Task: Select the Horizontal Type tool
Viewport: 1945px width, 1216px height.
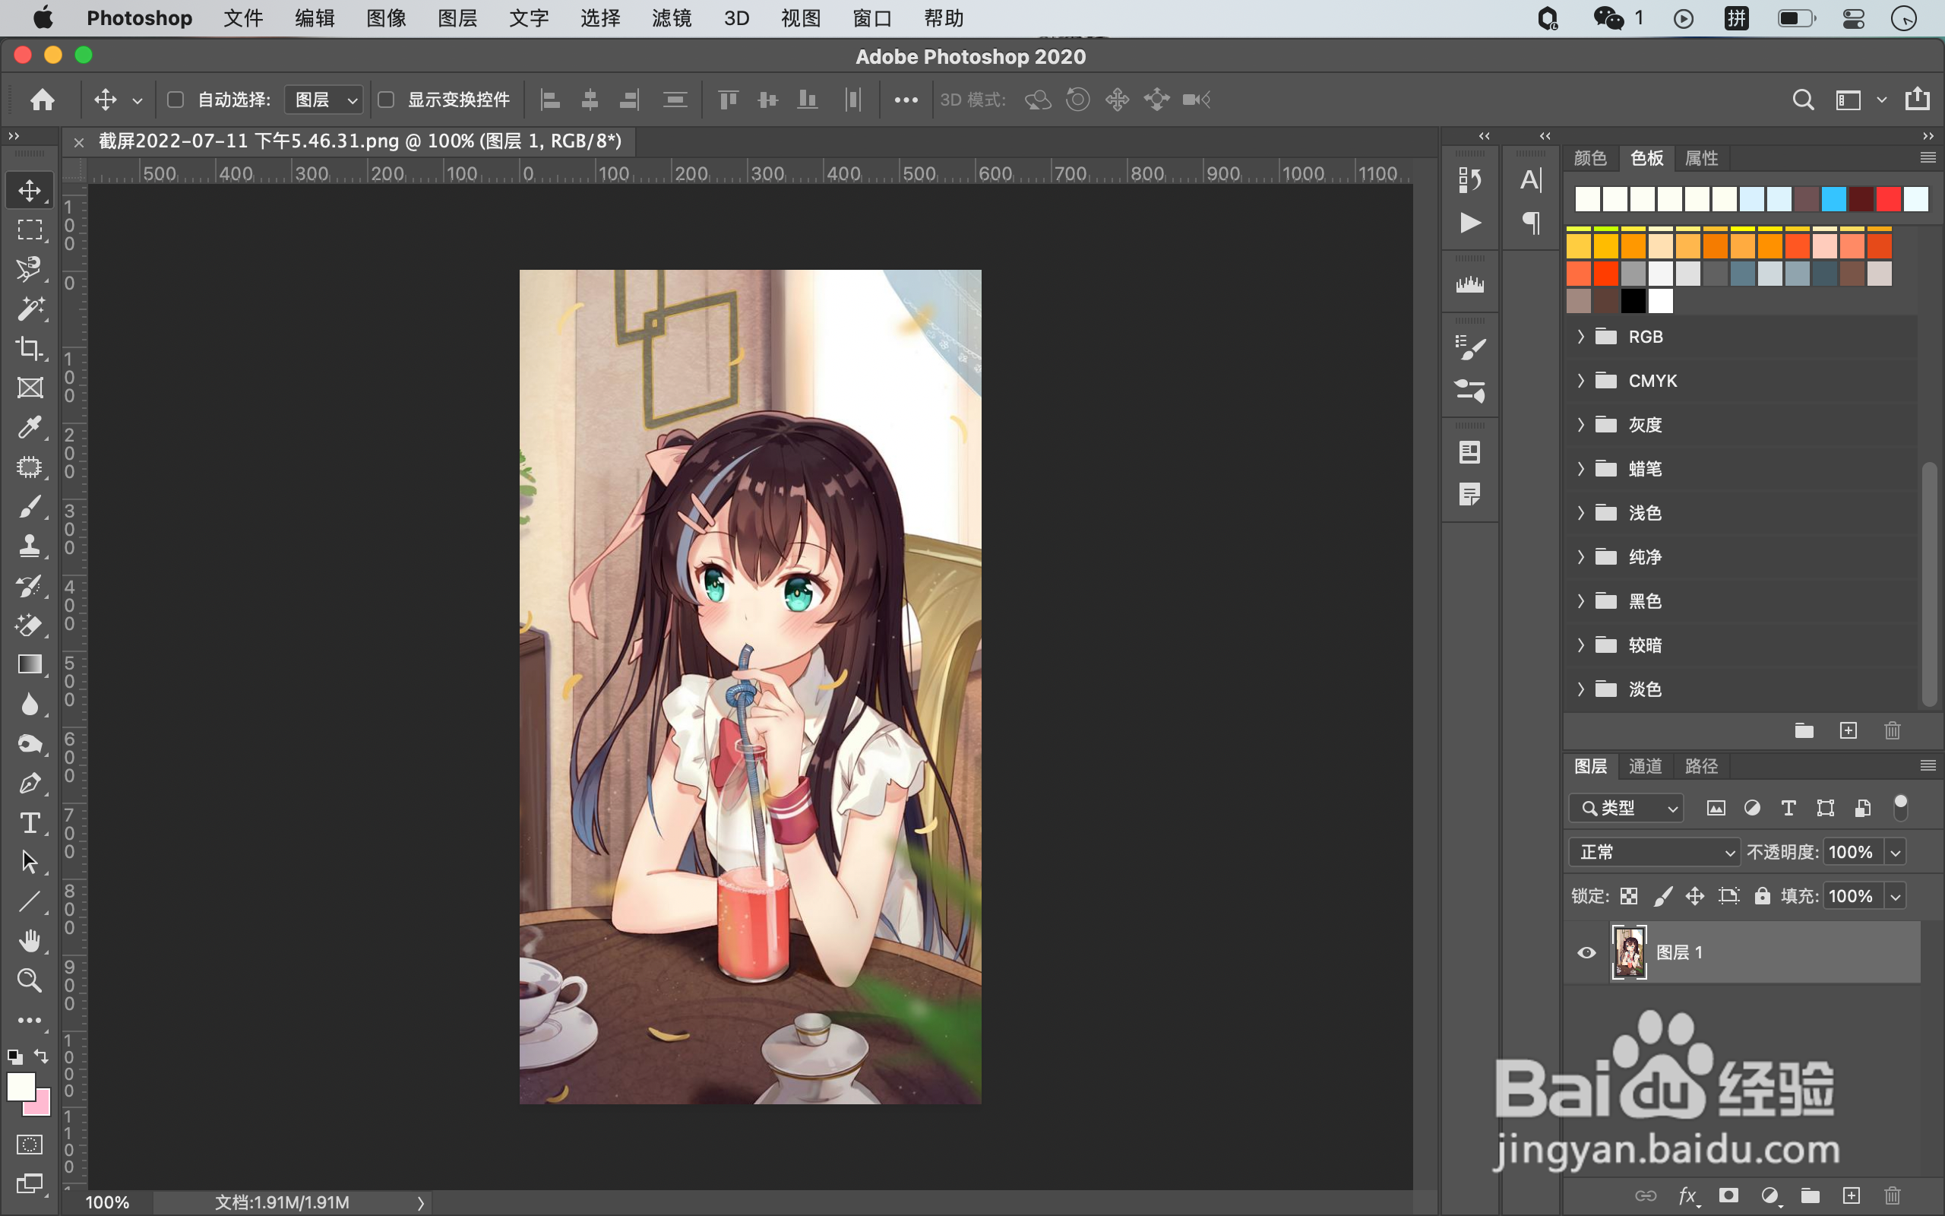Action: point(30,823)
